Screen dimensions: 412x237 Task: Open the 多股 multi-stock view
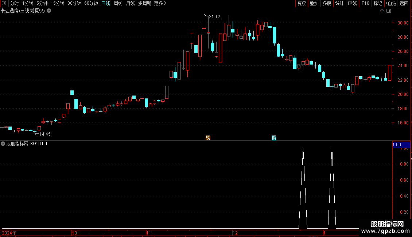[327, 3]
